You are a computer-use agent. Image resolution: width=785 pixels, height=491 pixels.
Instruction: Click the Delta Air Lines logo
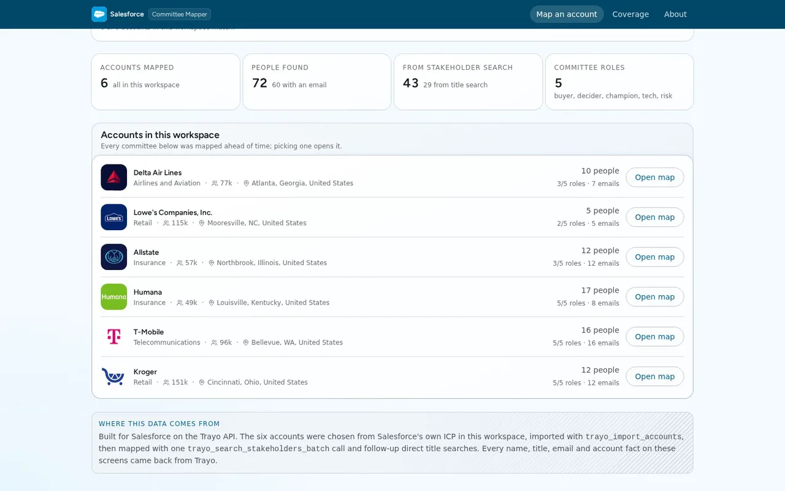[114, 177]
